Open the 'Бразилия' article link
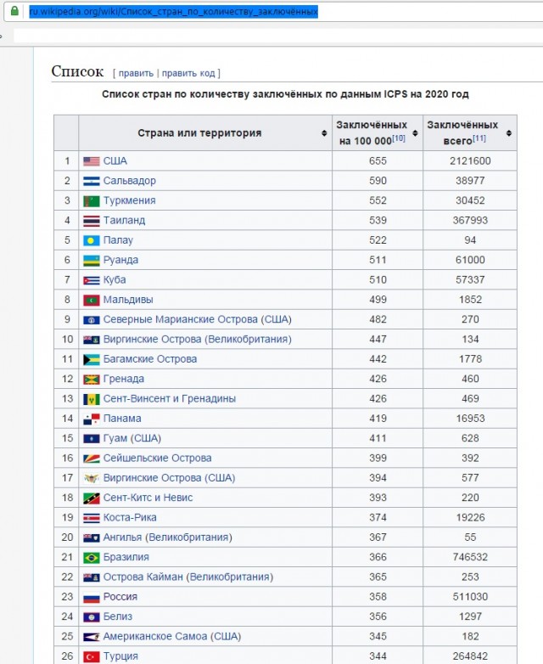 click(x=126, y=557)
